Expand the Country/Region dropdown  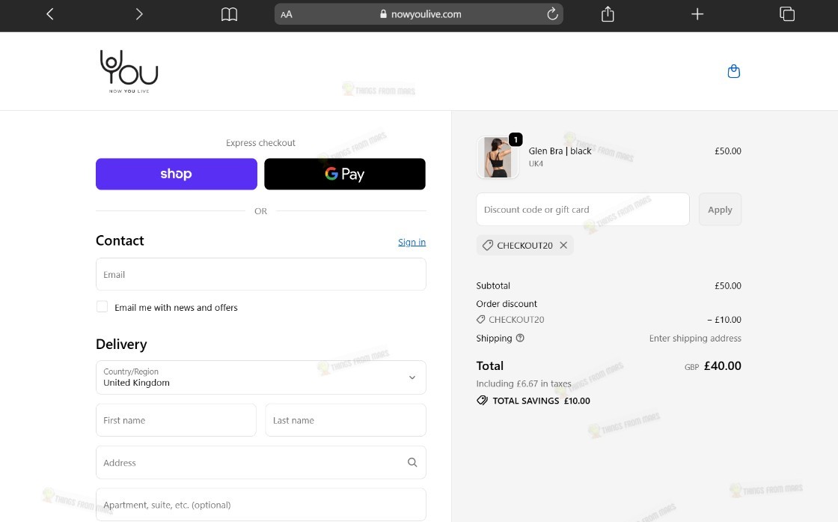click(261, 377)
